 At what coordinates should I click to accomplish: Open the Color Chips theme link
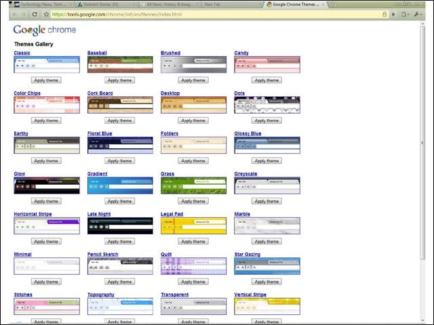coord(27,93)
